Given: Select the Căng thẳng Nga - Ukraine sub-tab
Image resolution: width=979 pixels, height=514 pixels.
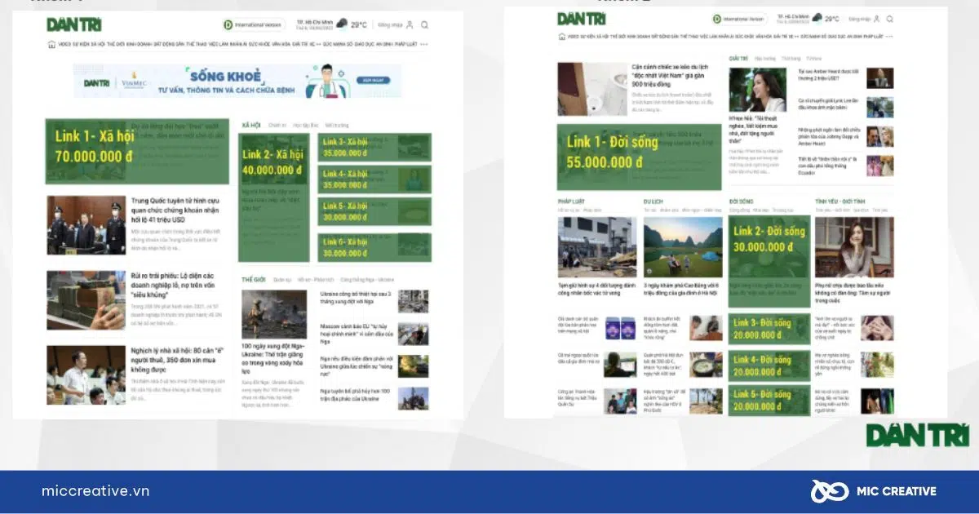Looking at the screenshot, I should pos(367,280).
